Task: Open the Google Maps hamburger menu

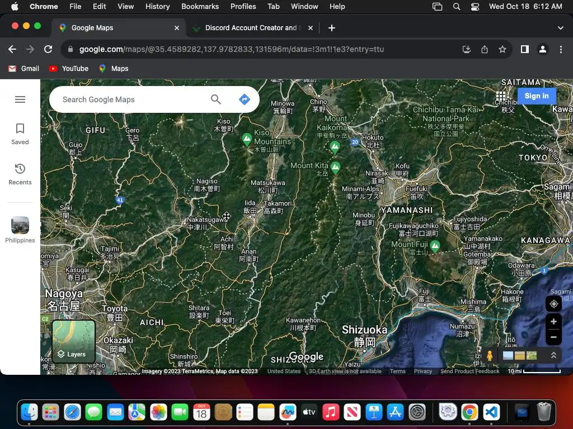Action: (x=20, y=99)
